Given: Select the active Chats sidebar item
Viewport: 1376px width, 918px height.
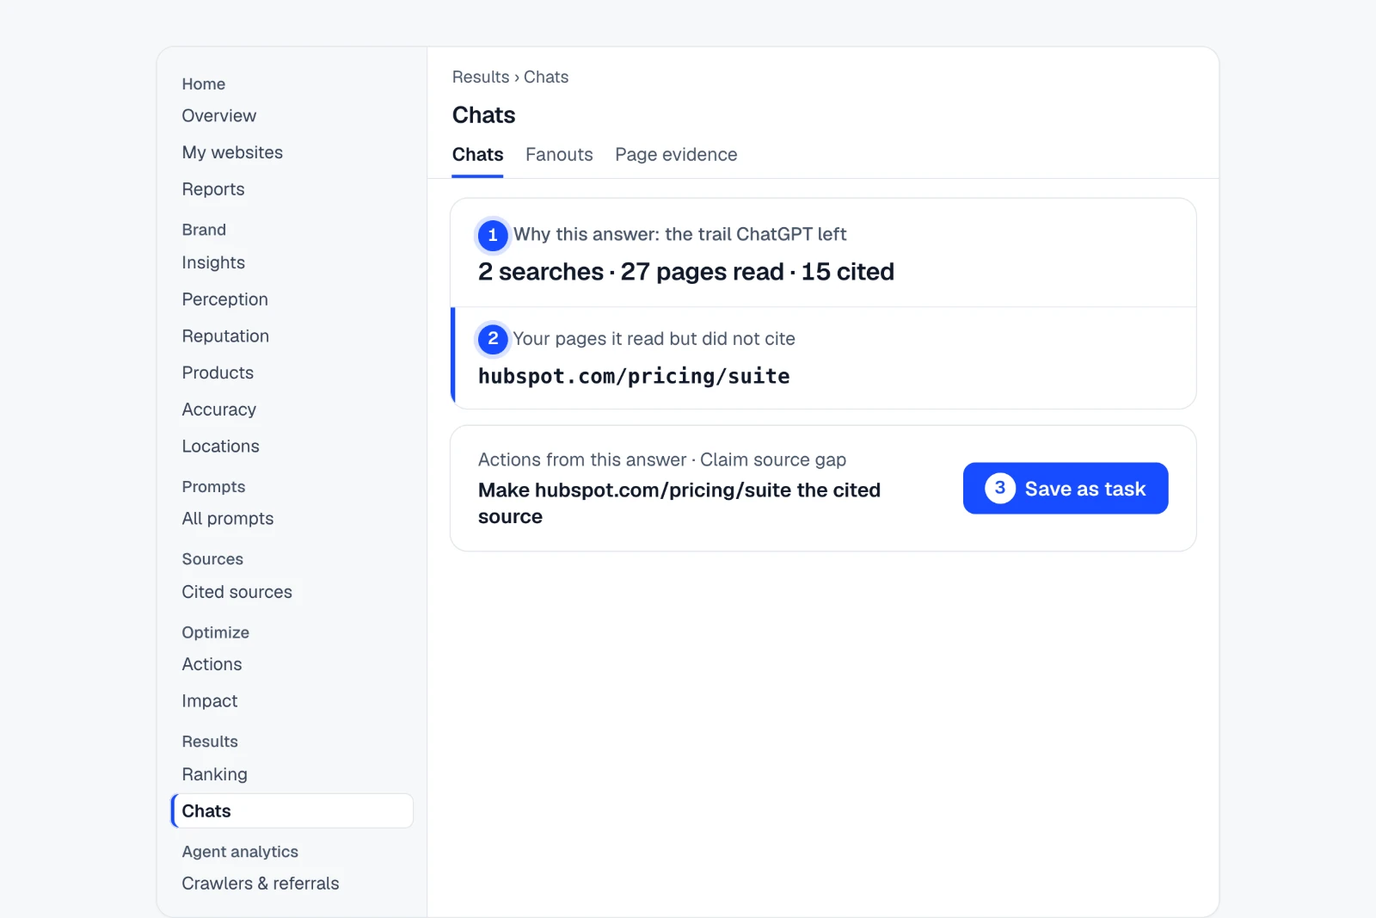Looking at the screenshot, I should click(x=292, y=811).
